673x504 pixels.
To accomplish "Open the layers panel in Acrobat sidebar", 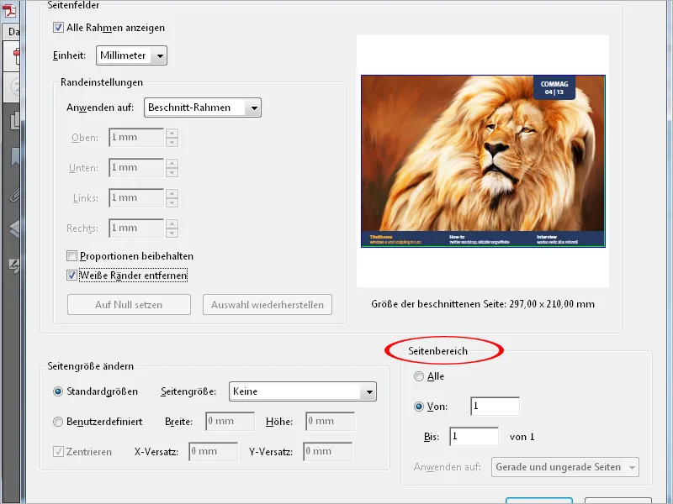I will point(14,228).
